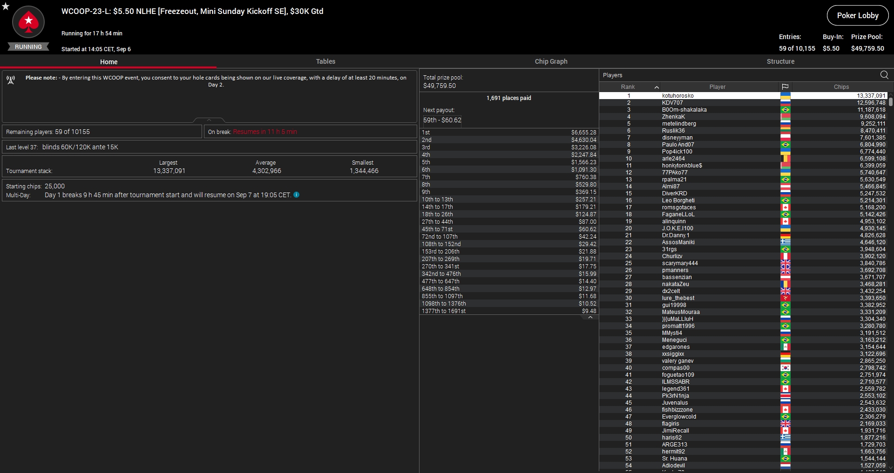Sort by the country flag column header
Image resolution: width=894 pixels, height=473 pixels.
pyautogui.click(x=785, y=87)
